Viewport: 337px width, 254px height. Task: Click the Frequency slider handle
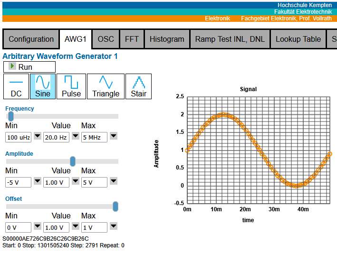click(11, 116)
